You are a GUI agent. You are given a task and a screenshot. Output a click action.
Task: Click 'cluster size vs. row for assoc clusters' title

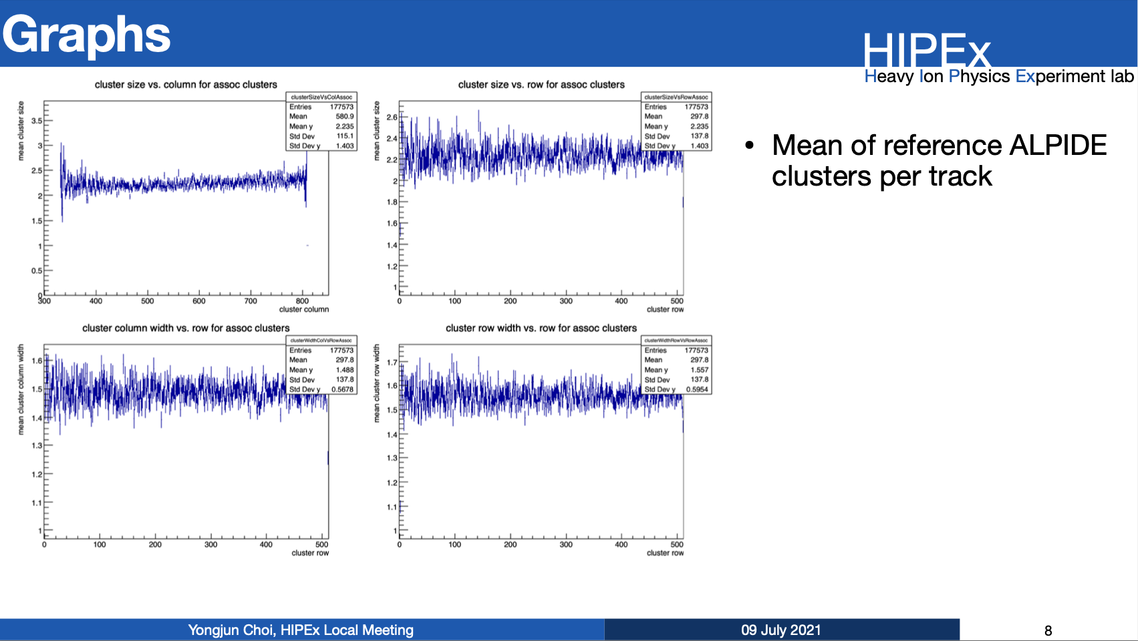point(541,85)
